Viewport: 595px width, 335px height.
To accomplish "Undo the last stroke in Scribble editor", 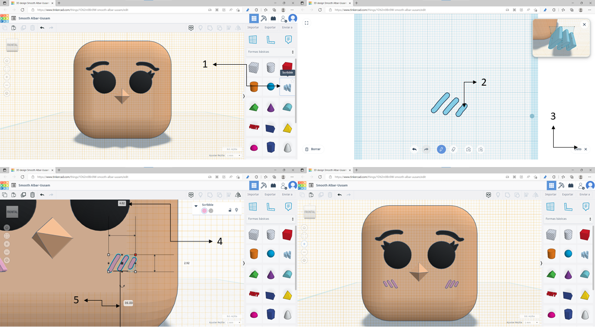I will [414, 149].
